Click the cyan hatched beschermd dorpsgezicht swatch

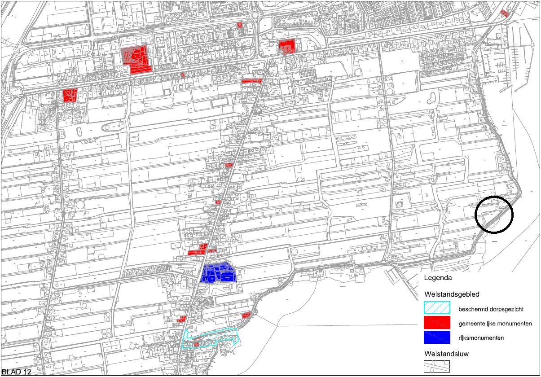tap(437, 308)
